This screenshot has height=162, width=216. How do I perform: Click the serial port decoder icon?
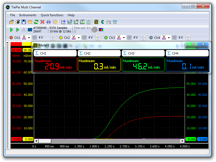click(115, 22)
